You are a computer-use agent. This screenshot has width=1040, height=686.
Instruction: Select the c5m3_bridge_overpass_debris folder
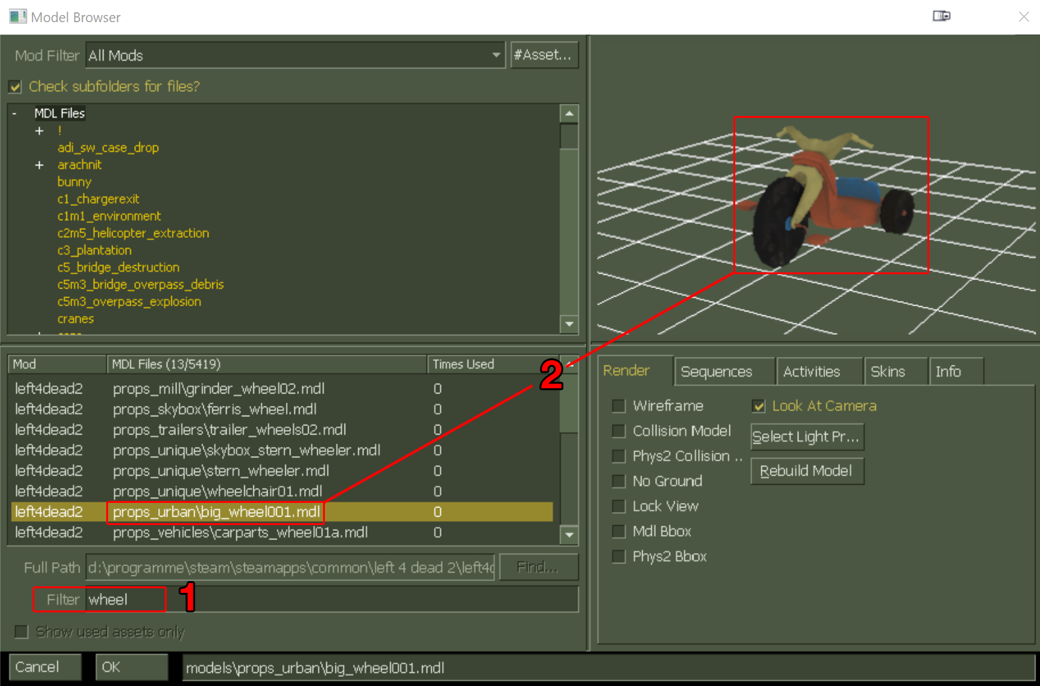[x=140, y=285]
